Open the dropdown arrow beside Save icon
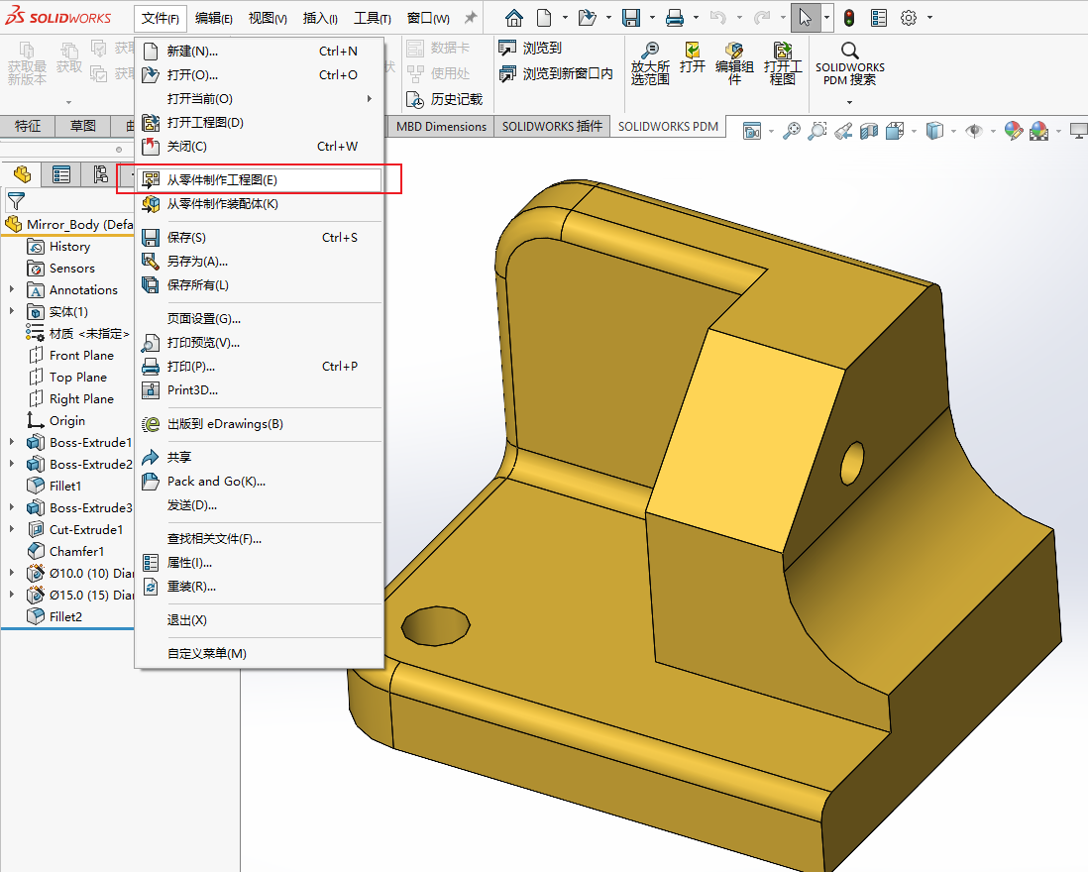The width and height of the screenshot is (1088, 872). (x=651, y=18)
